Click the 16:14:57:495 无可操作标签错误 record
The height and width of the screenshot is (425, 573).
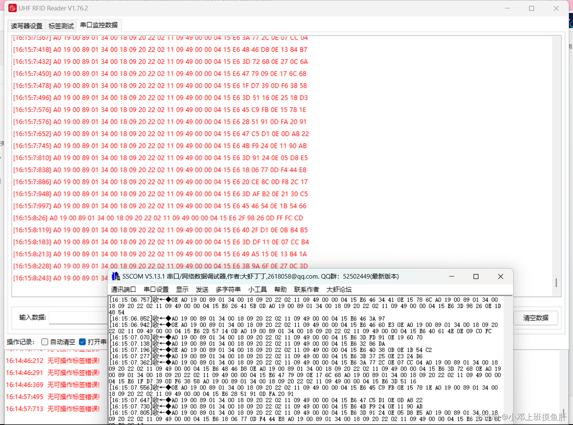point(53,397)
